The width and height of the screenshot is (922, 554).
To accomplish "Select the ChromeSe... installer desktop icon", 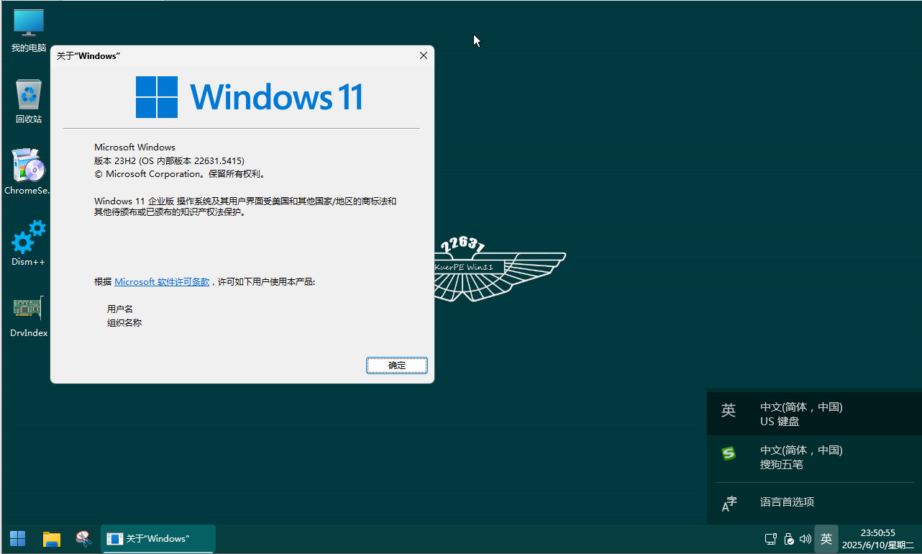I will (29, 172).
